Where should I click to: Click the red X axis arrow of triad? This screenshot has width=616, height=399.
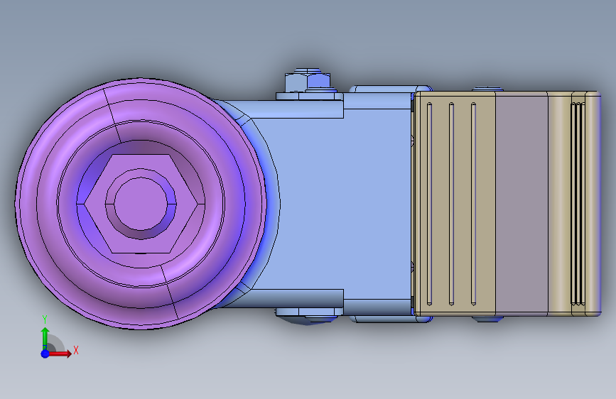click(60, 354)
